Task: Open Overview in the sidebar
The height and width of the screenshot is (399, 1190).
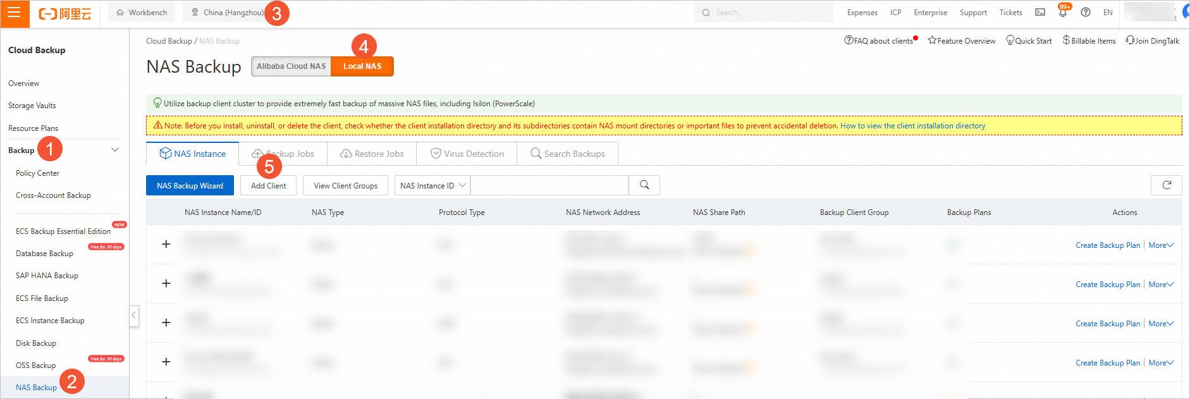Action: pyautogui.click(x=23, y=83)
